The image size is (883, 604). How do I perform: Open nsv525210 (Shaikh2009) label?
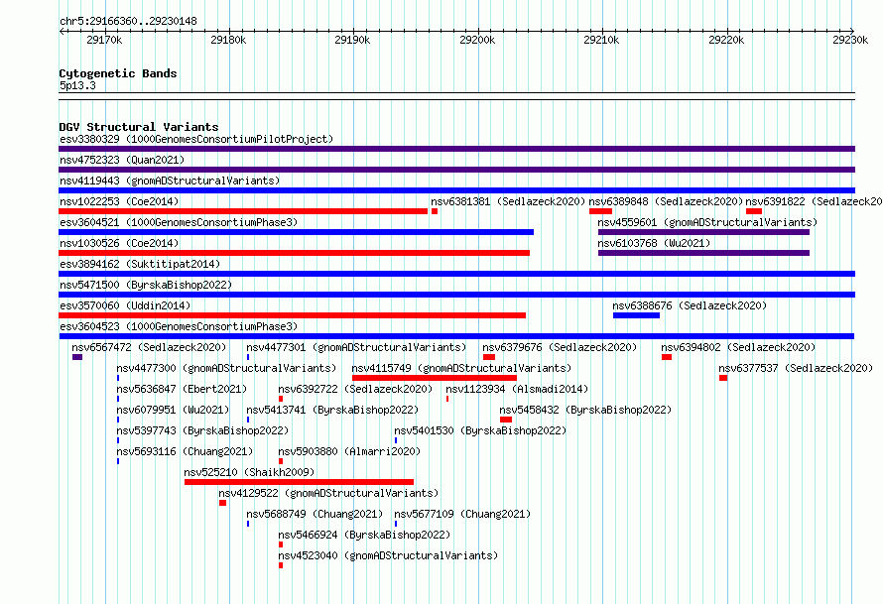249,472
